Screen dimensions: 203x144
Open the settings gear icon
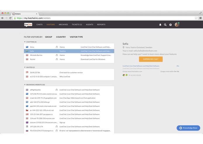click(x=171, y=25)
